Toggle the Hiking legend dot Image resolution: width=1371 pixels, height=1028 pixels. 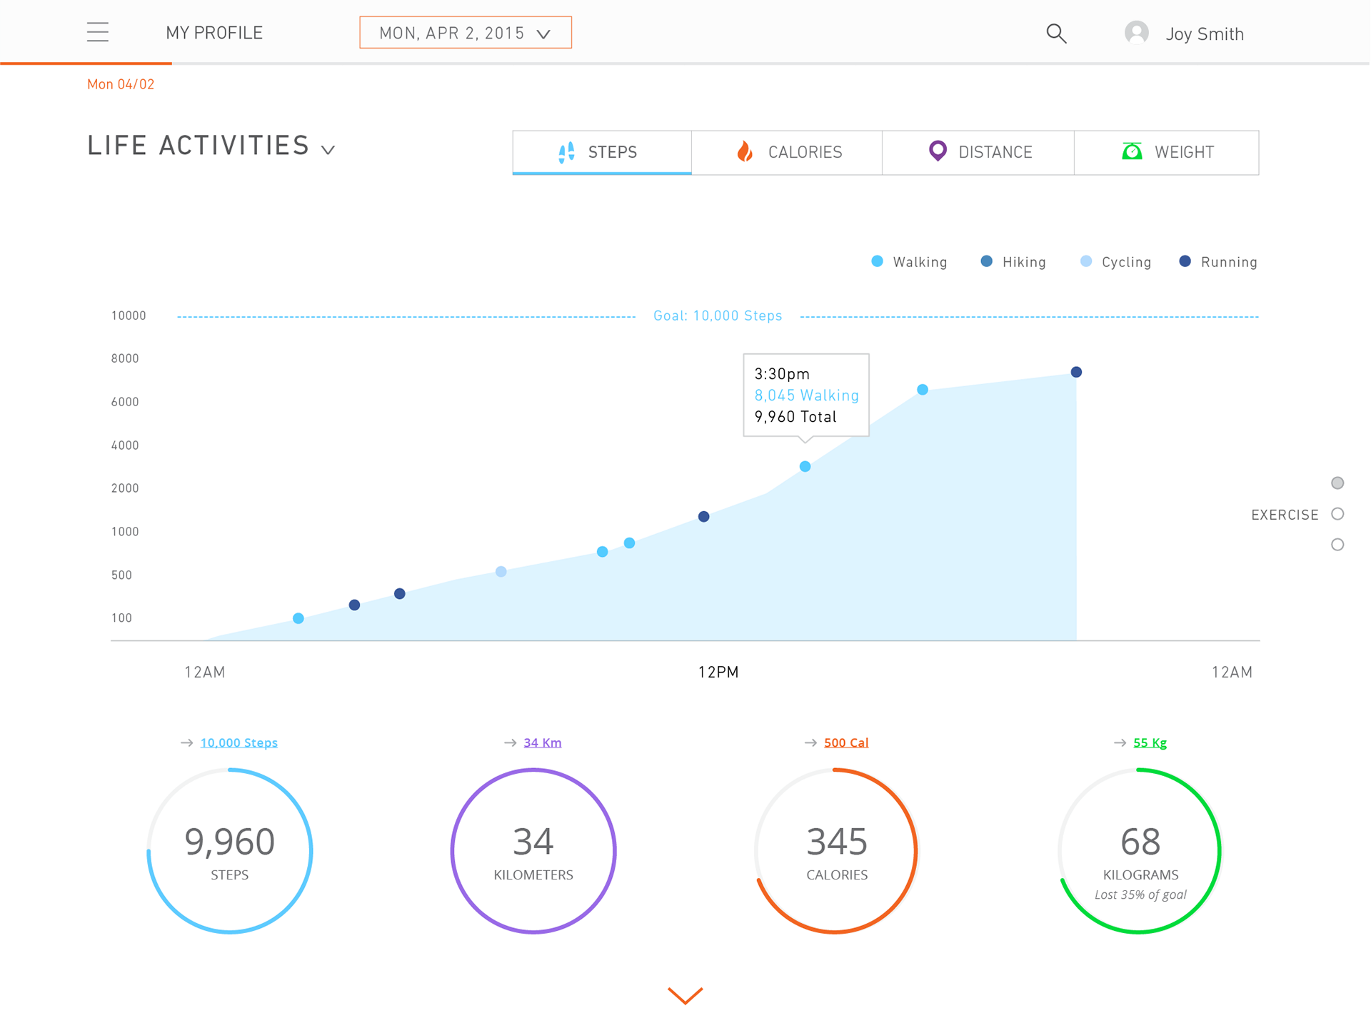(986, 261)
